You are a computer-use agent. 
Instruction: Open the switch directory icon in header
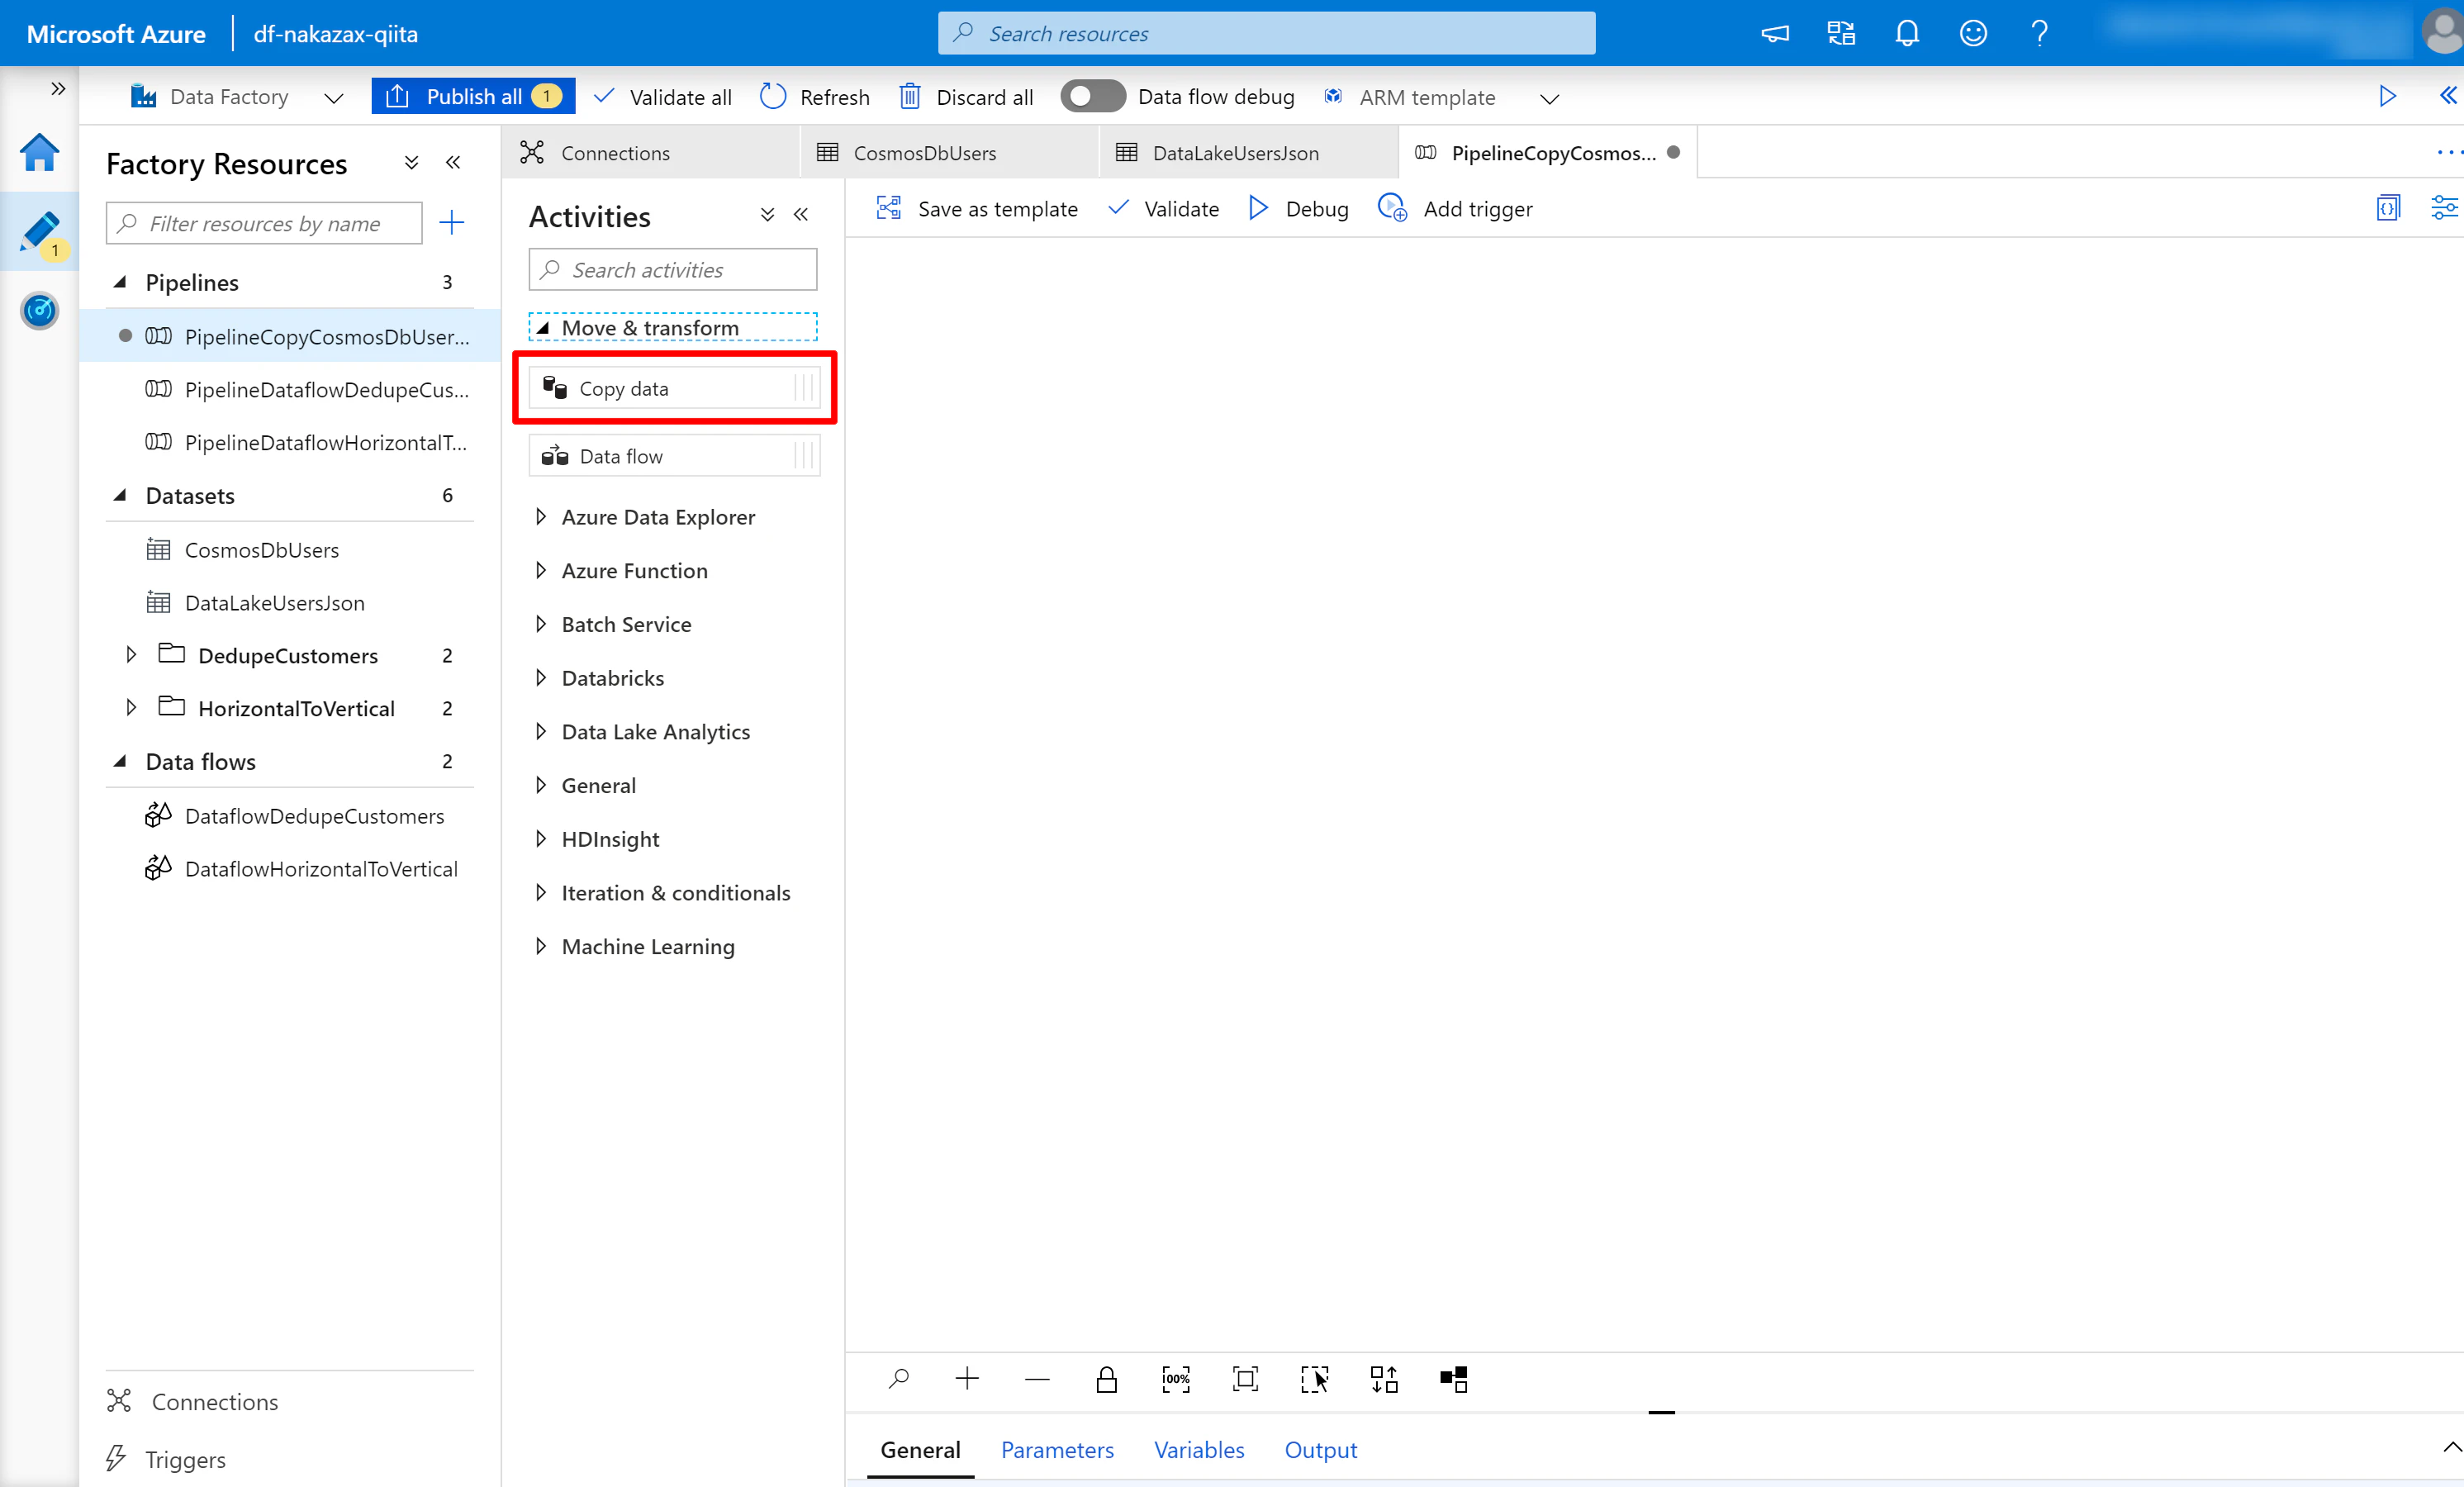click(x=1841, y=34)
